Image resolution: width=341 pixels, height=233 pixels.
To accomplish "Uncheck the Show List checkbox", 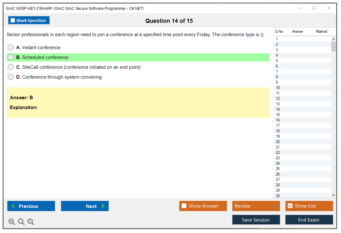I will (290, 206).
